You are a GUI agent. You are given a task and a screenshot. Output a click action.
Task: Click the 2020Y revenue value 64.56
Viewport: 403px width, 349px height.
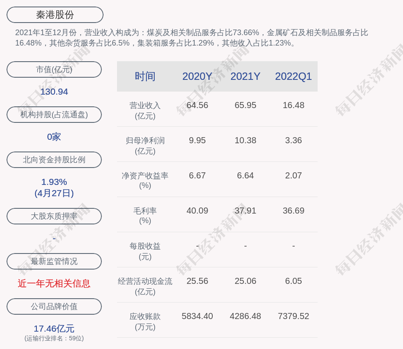pos(197,105)
